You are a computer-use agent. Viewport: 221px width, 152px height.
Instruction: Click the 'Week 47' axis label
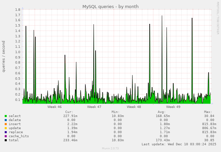(94, 107)
